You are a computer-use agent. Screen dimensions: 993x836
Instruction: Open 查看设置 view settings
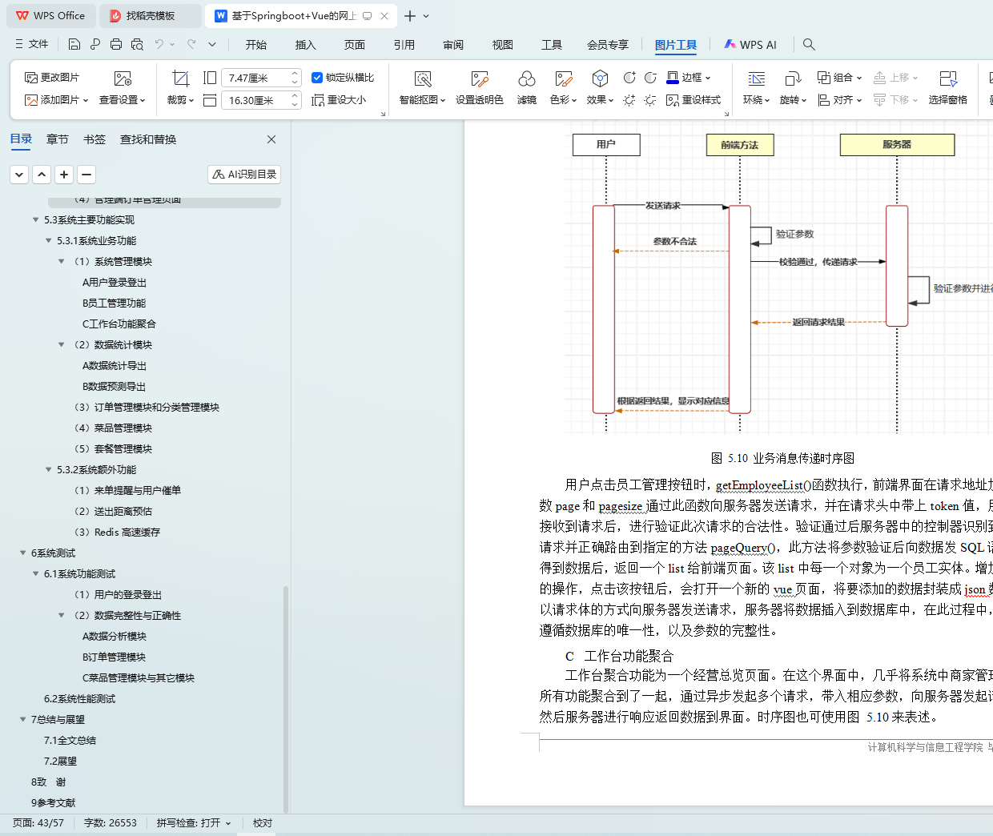click(123, 88)
